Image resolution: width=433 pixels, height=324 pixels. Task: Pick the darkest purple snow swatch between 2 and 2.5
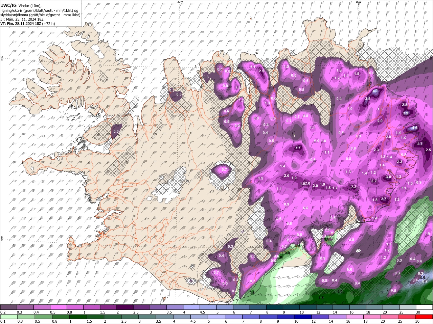pyautogui.click(x=124, y=307)
